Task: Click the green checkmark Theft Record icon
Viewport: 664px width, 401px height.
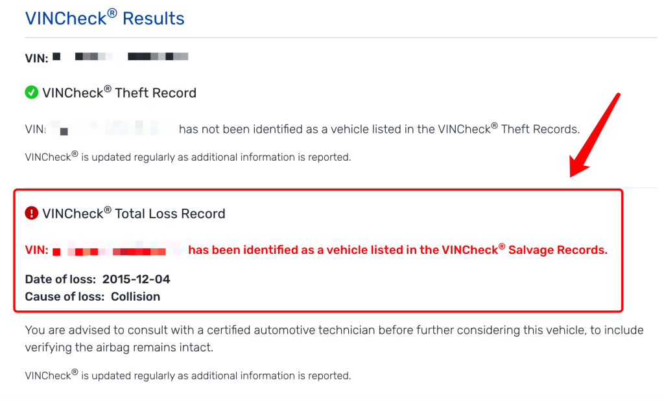Action: (x=31, y=92)
